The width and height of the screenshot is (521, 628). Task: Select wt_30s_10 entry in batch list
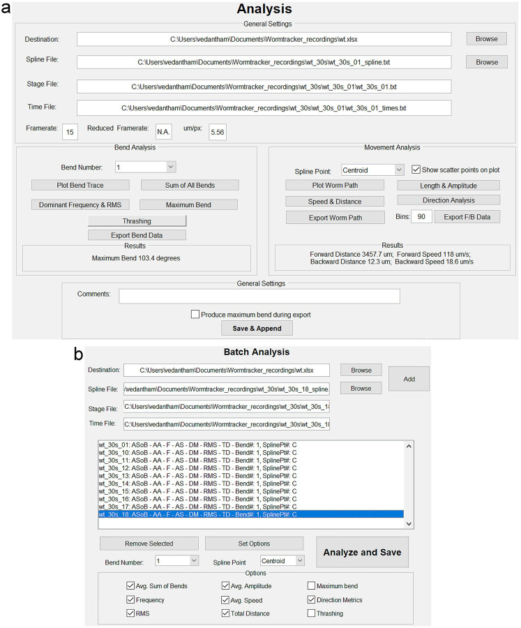(251, 453)
